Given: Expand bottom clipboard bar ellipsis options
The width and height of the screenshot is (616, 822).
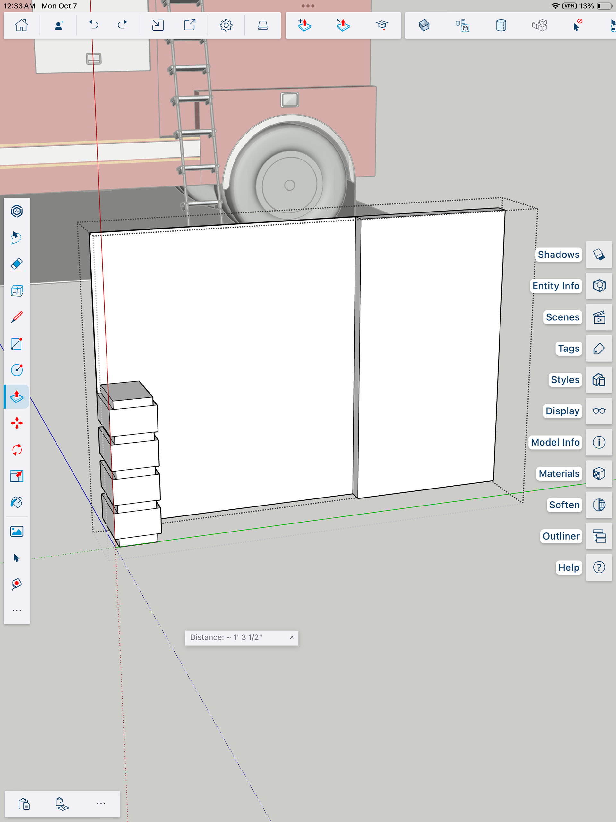Looking at the screenshot, I should [101, 803].
